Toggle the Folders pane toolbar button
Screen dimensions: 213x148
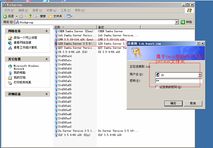(56, 16)
